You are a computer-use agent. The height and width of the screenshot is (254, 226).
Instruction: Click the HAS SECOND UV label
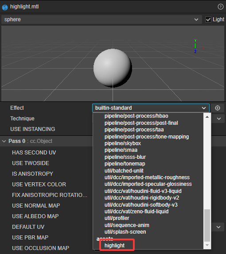(34, 153)
